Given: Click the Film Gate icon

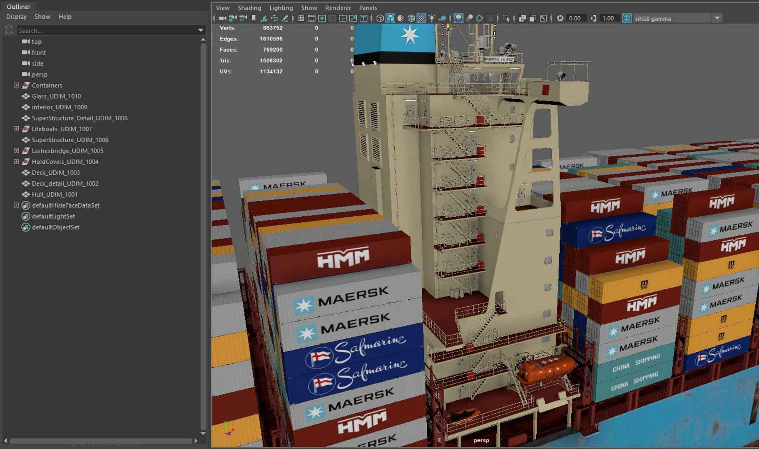Looking at the screenshot, I should (311, 18).
